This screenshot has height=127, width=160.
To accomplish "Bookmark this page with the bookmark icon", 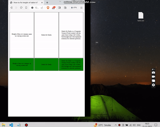I will [x=26, y=8].
